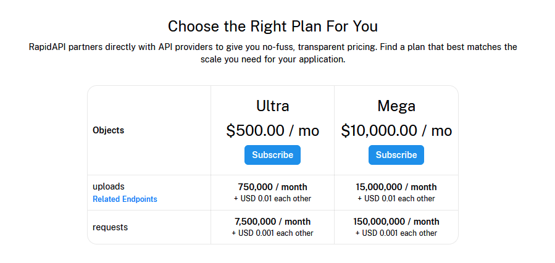Click the Choose the Right Plan heading

(x=272, y=27)
